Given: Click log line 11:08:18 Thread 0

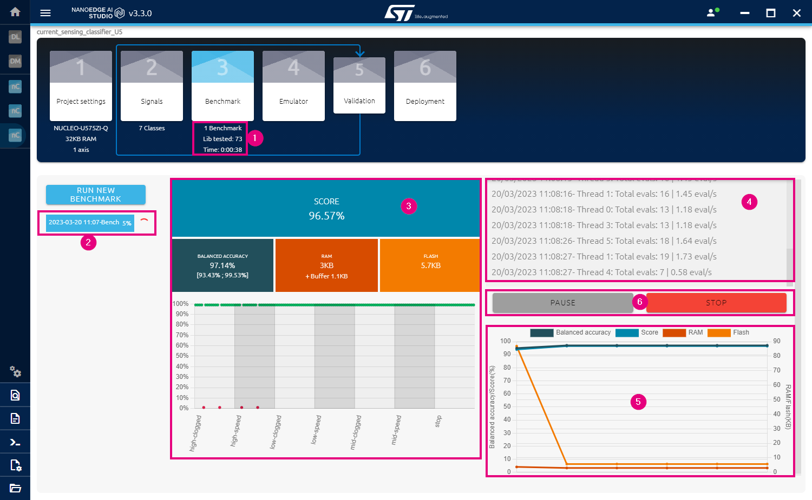Looking at the screenshot, I should click(604, 209).
